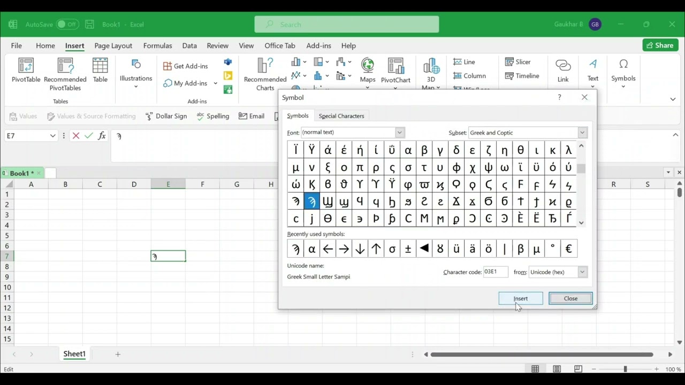Viewport: 685px width, 385px height.
Task: Open the File tab
Action: coord(17,45)
